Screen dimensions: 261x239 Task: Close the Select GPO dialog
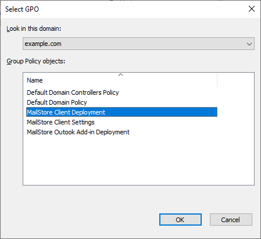pyautogui.click(x=252, y=9)
